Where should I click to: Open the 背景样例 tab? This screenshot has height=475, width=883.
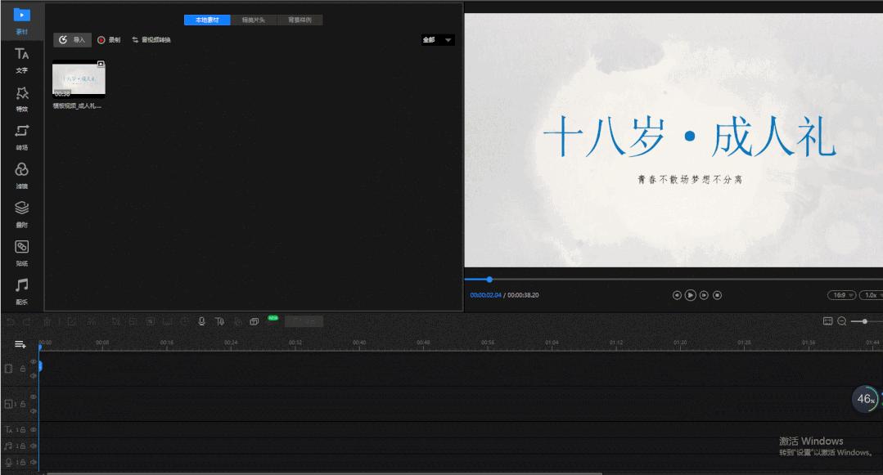point(302,19)
